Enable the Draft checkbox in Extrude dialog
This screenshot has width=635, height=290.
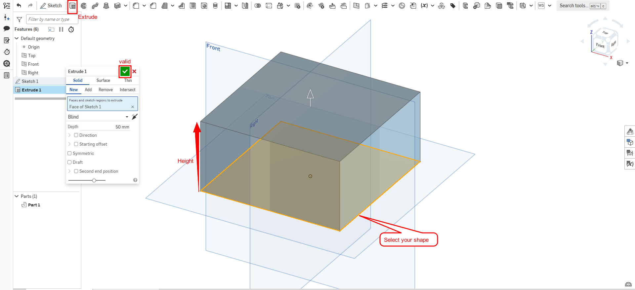pos(69,162)
